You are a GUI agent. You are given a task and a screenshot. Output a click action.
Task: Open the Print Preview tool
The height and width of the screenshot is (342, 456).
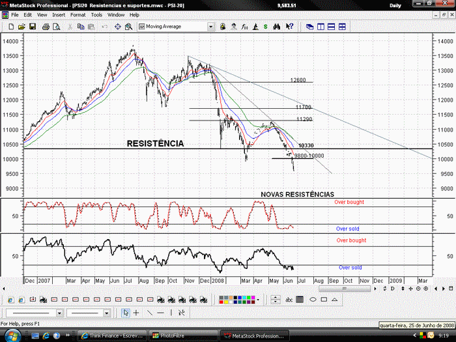coord(57,27)
